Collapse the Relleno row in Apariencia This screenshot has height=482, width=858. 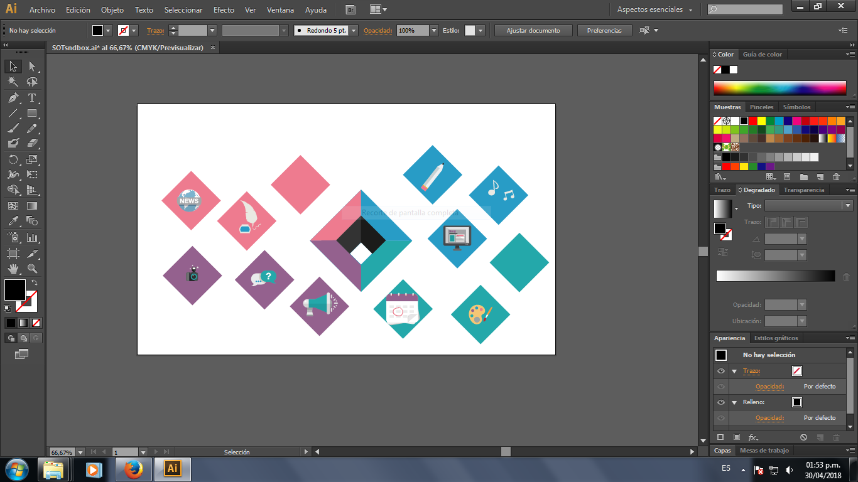tap(734, 402)
